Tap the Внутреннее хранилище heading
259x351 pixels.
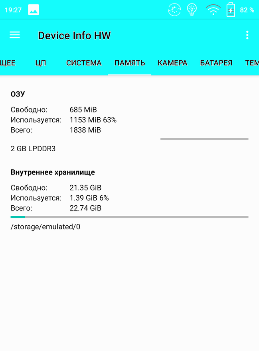53,172
